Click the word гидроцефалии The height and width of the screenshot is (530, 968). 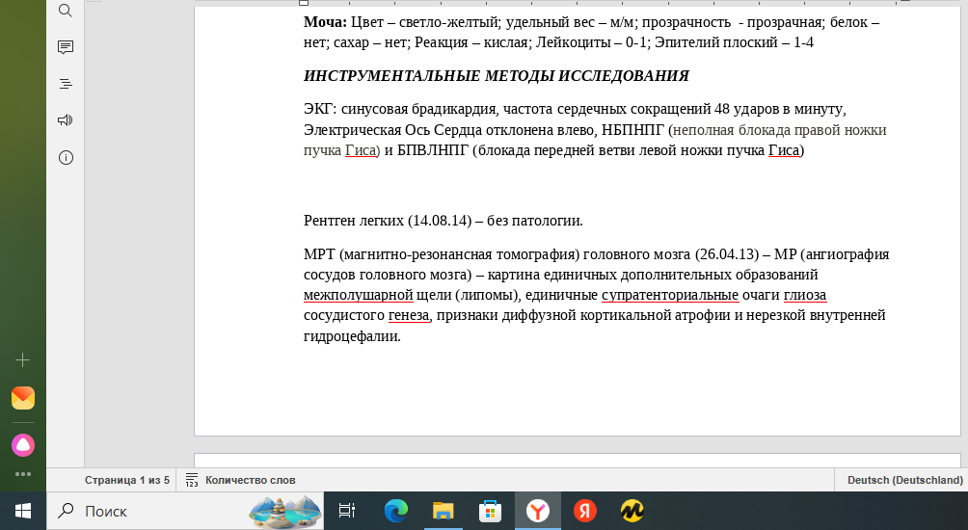[352, 337]
